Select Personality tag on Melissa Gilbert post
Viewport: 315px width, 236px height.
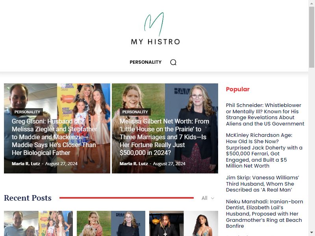pos(135,112)
